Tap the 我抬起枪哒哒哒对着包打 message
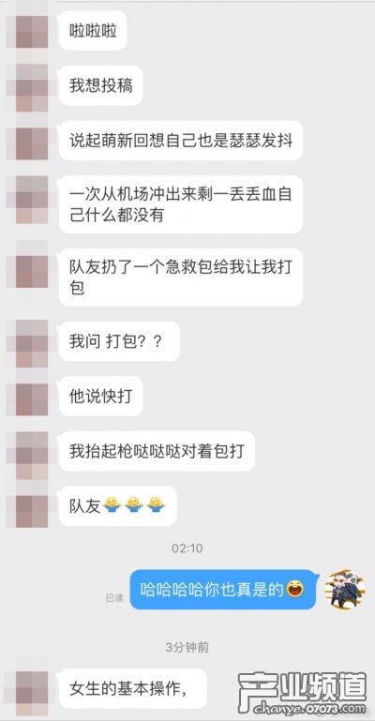 click(157, 451)
